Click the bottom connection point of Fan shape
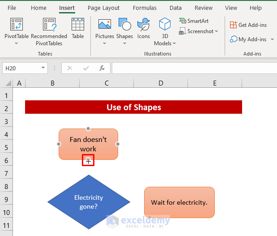The height and width of the screenshot is (236, 277). 88,160
